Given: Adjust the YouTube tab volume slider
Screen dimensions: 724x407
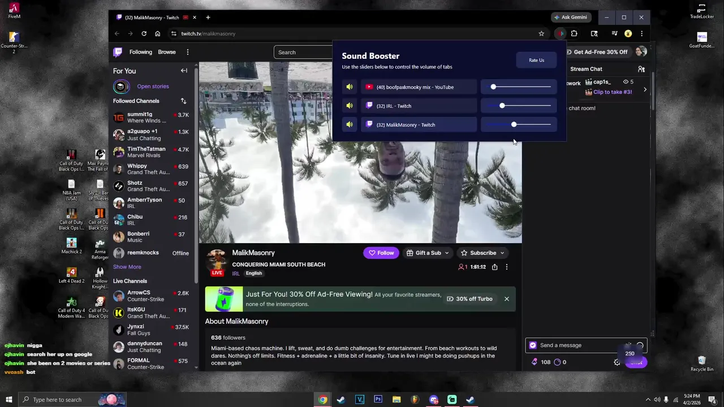Looking at the screenshot, I should [x=519, y=87].
